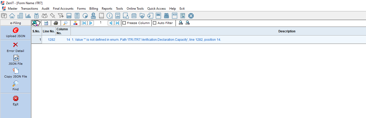366x118 pixels.
Task: Open Error Detail in sidebar
Action: [15, 47]
